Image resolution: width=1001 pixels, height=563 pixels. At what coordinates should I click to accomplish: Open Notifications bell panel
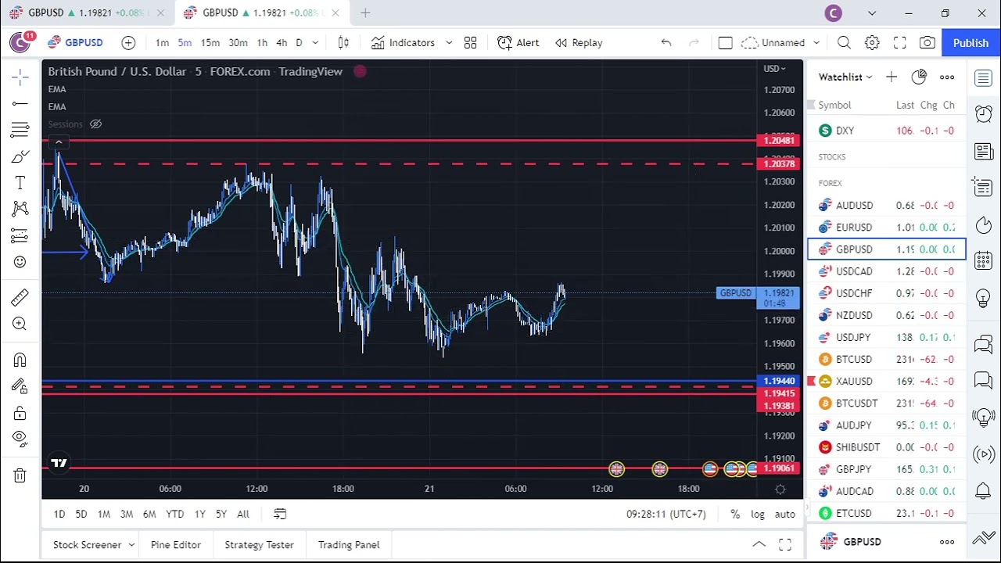tap(984, 491)
